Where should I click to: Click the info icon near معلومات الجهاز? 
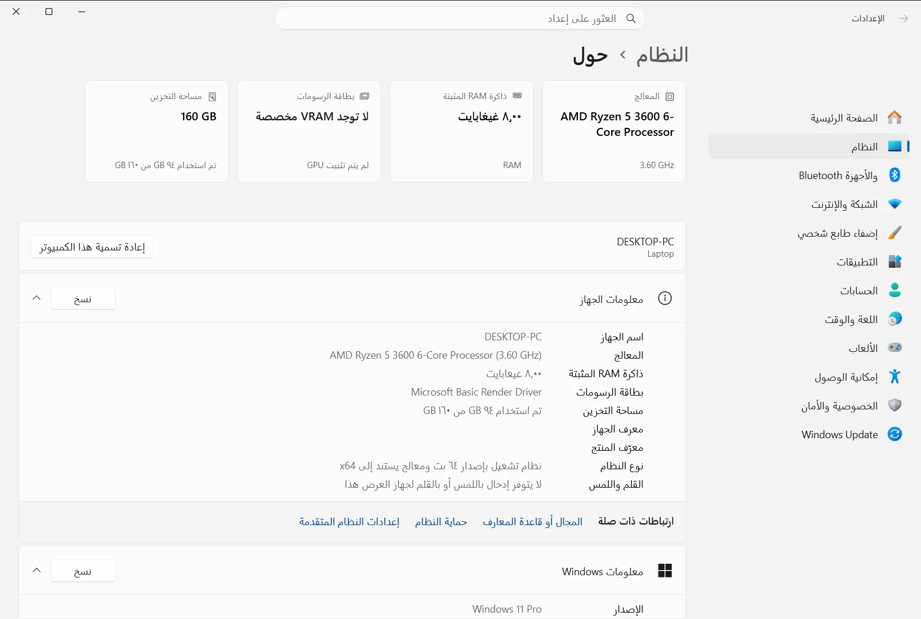[665, 298]
